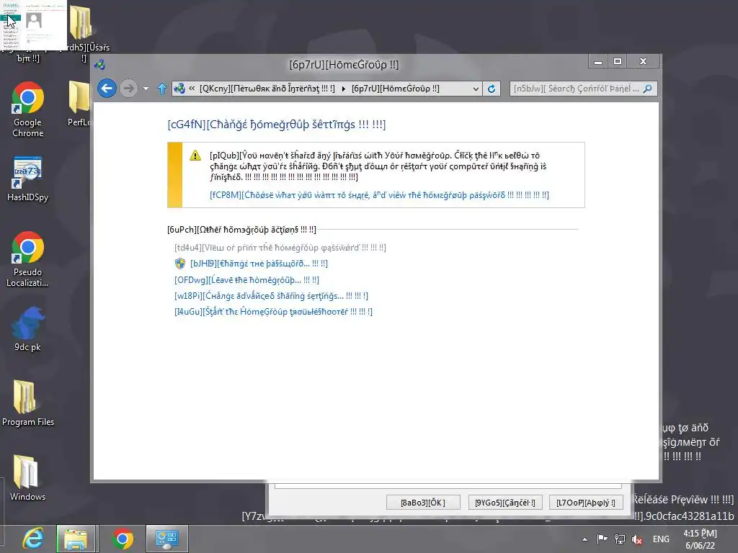Screen dimensions: 738x553
Task: Open the taskbar clock and date
Action: pos(700,539)
